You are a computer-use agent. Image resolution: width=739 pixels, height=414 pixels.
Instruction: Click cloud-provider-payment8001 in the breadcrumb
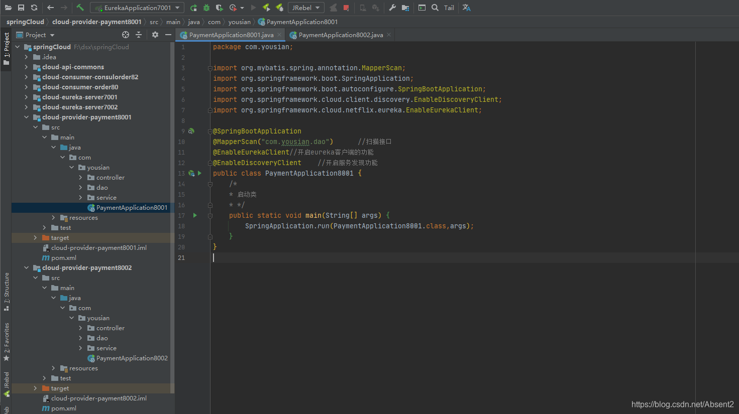97,22
